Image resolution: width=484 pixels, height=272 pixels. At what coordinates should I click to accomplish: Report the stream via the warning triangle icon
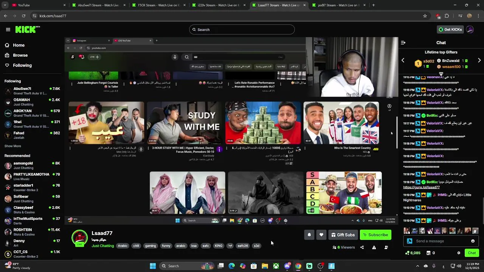[x=374, y=247]
